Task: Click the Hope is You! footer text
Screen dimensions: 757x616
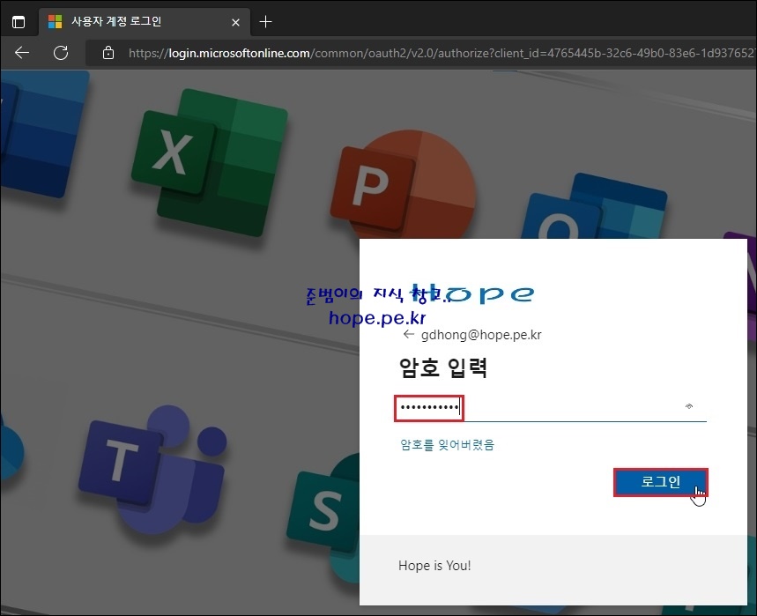Action: click(x=434, y=565)
